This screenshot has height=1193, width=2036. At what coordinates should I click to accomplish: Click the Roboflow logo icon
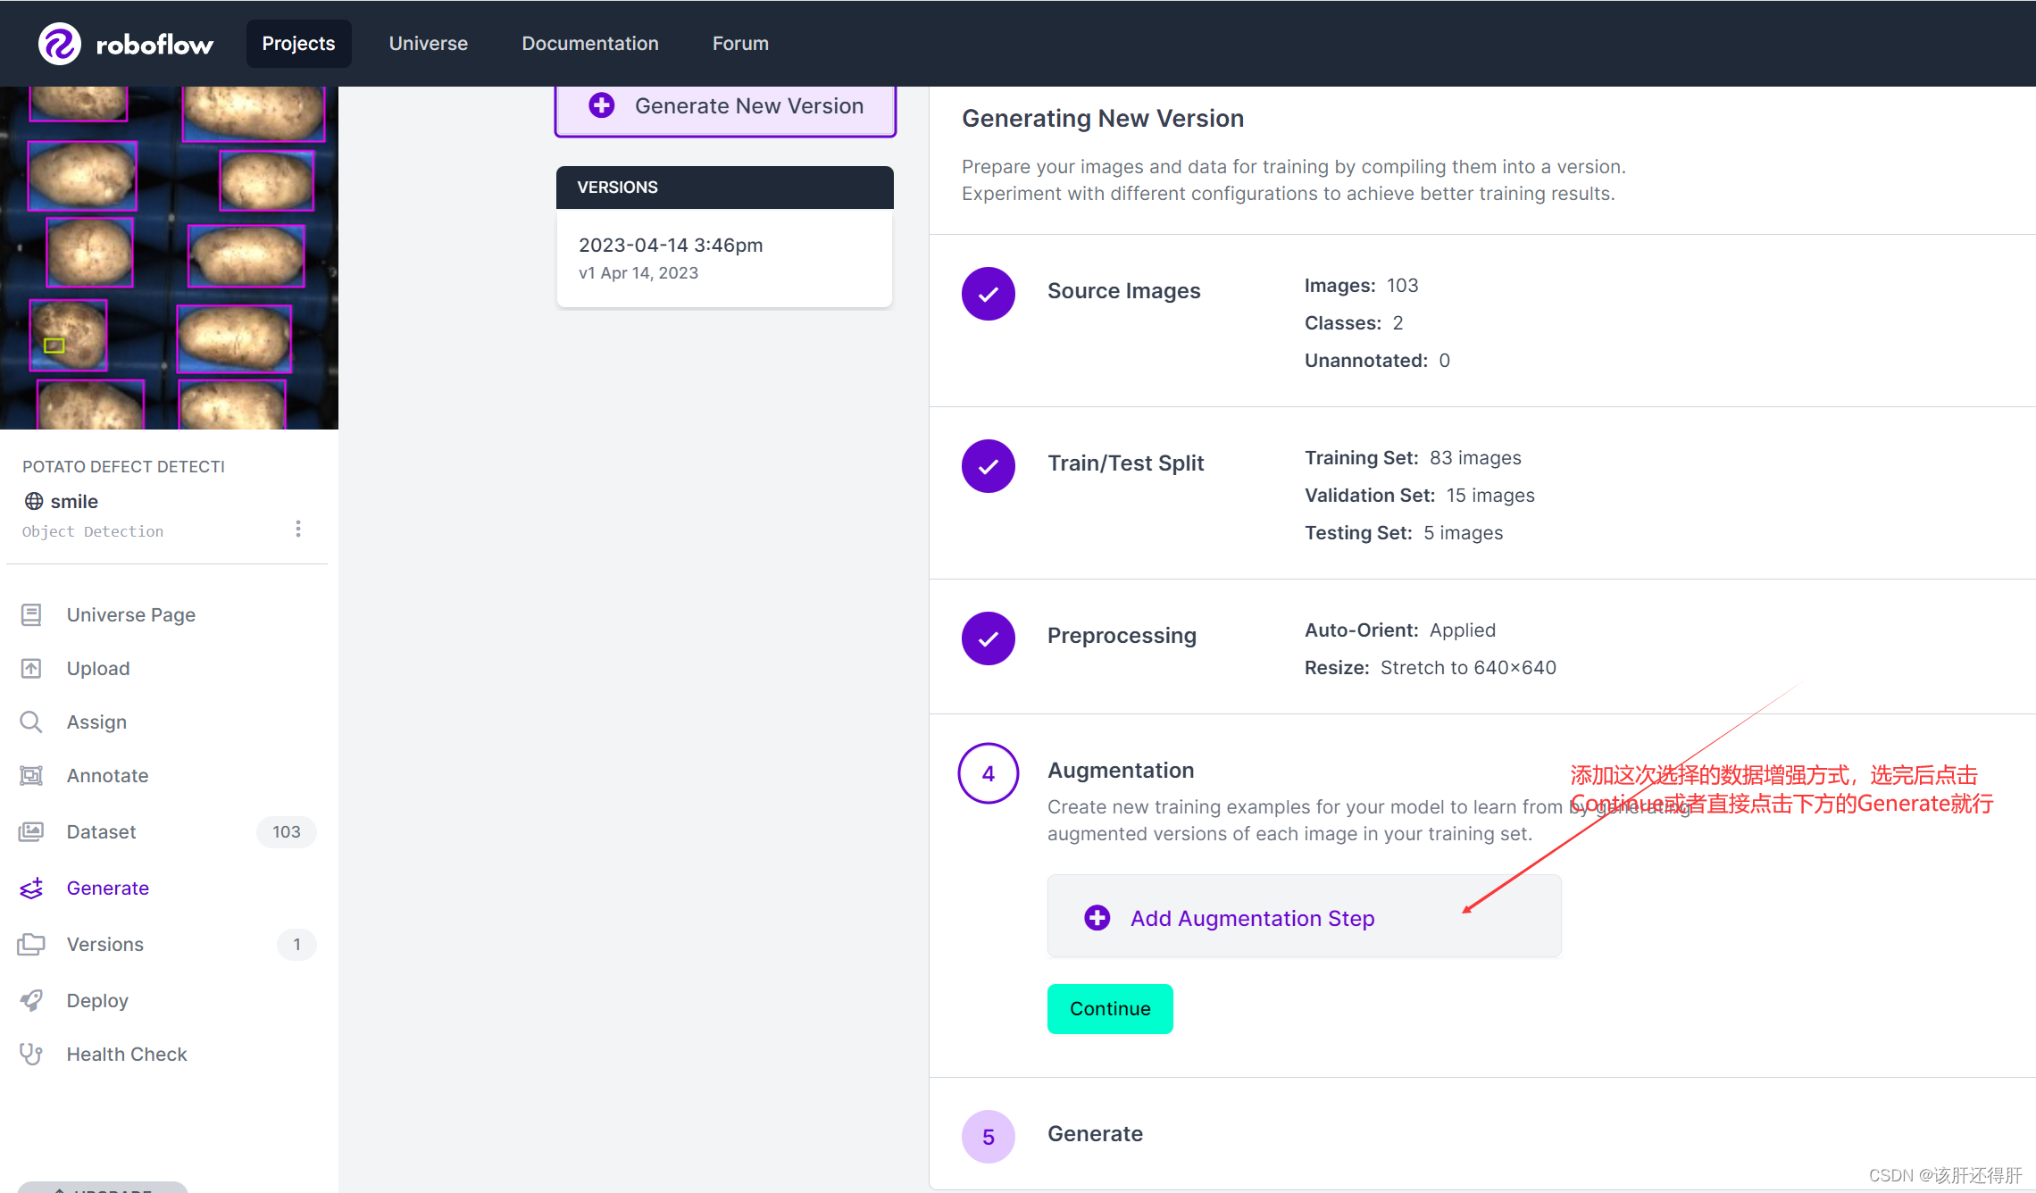59,44
